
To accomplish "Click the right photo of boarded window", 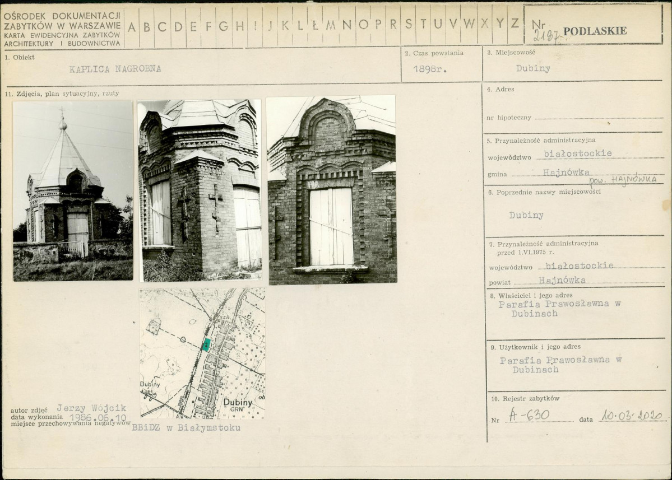I will [331, 190].
